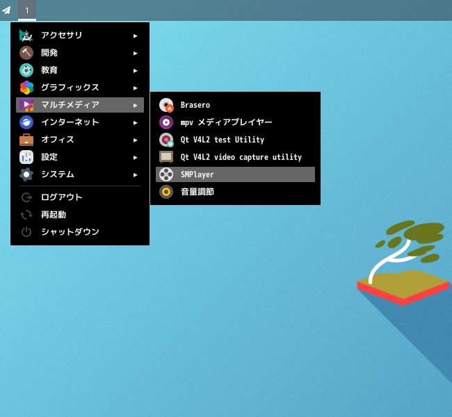Open the オフィス menu entry
The width and height of the screenshot is (452, 417).
tap(80, 140)
